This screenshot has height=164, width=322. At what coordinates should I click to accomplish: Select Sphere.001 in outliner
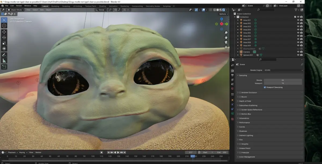[248, 55]
